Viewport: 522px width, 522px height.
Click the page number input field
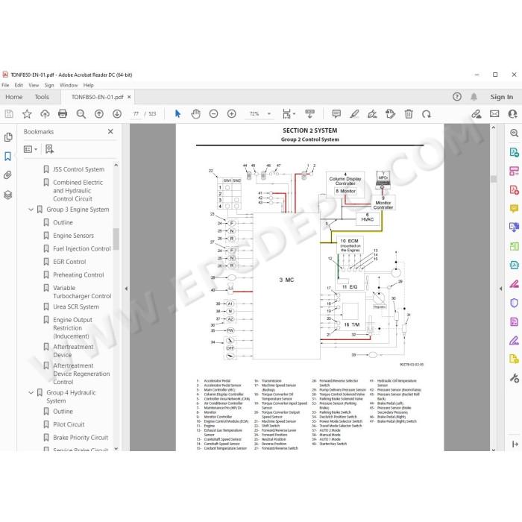point(136,114)
